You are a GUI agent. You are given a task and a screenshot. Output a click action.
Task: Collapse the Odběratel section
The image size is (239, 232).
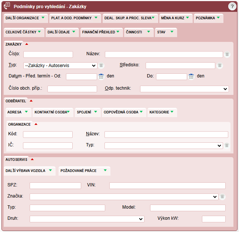[31, 100]
